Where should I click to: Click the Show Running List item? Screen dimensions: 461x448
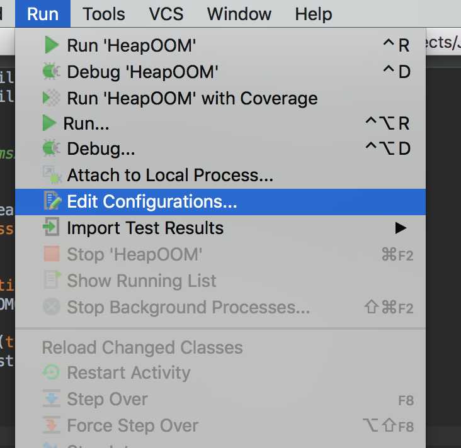click(x=220, y=281)
